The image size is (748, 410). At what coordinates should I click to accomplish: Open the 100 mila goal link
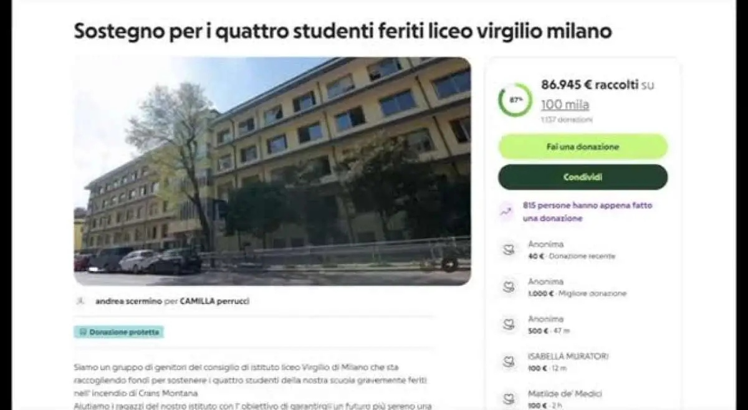[x=565, y=105]
